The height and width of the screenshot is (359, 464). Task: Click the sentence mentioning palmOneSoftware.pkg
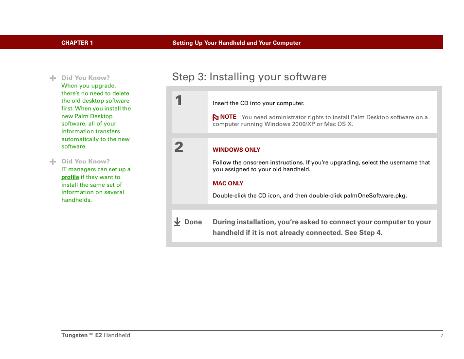coord(309,196)
